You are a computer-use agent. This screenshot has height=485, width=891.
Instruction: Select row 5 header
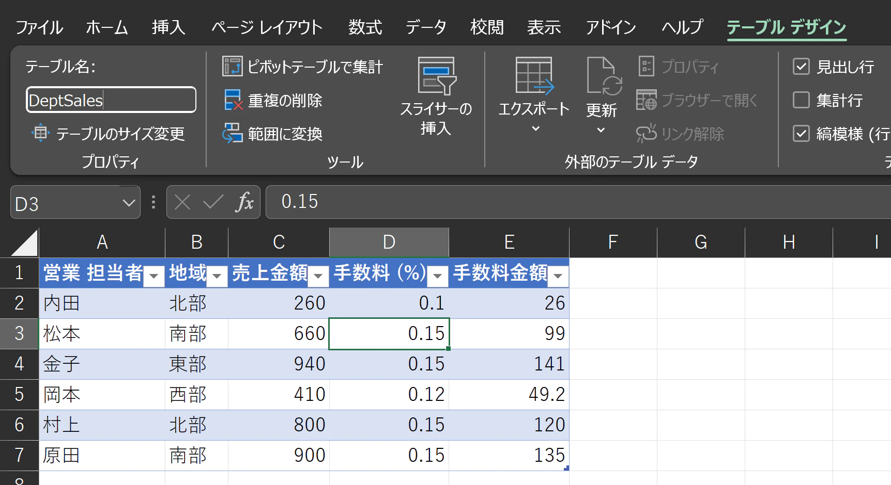pyautogui.click(x=19, y=395)
